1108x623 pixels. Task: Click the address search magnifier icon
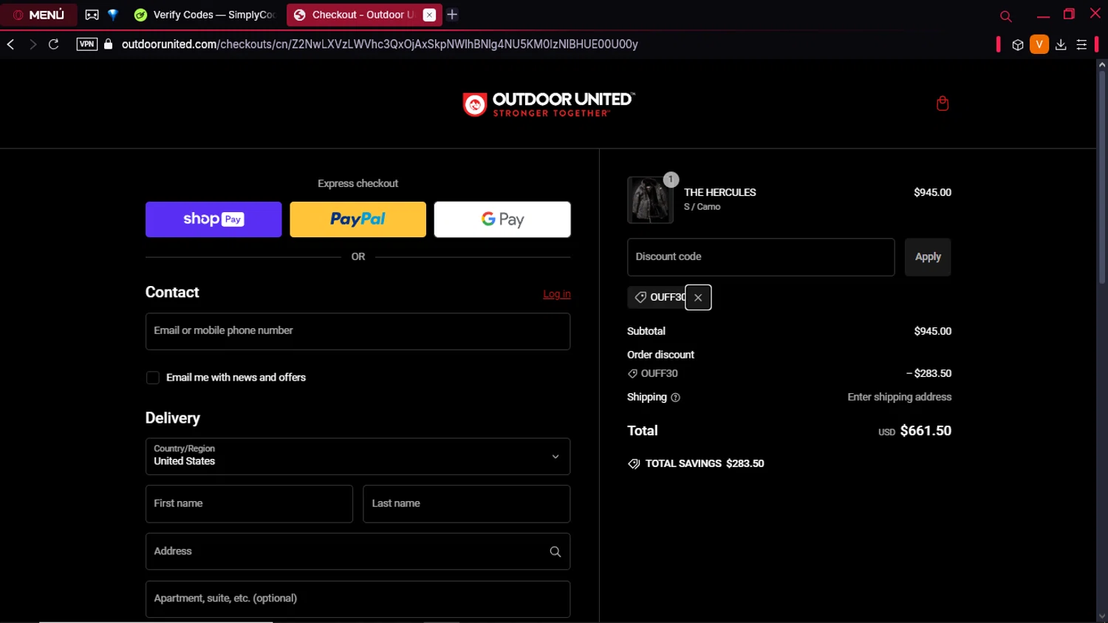point(555,551)
